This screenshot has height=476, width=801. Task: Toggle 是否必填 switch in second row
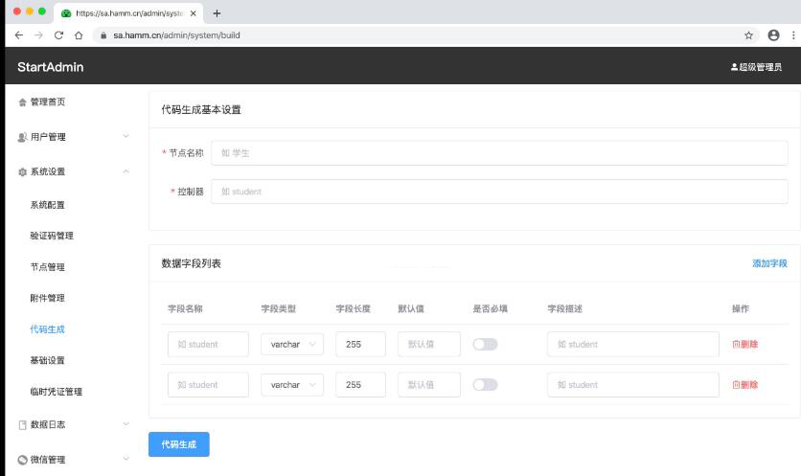coord(485,385)
